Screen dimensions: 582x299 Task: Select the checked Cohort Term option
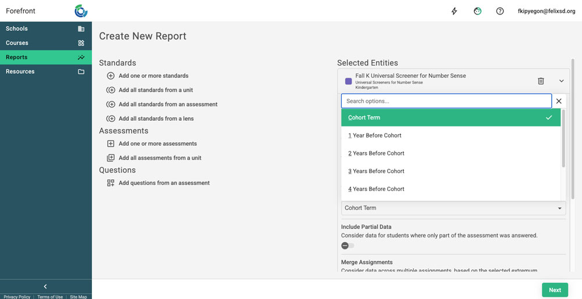point(450,118)
